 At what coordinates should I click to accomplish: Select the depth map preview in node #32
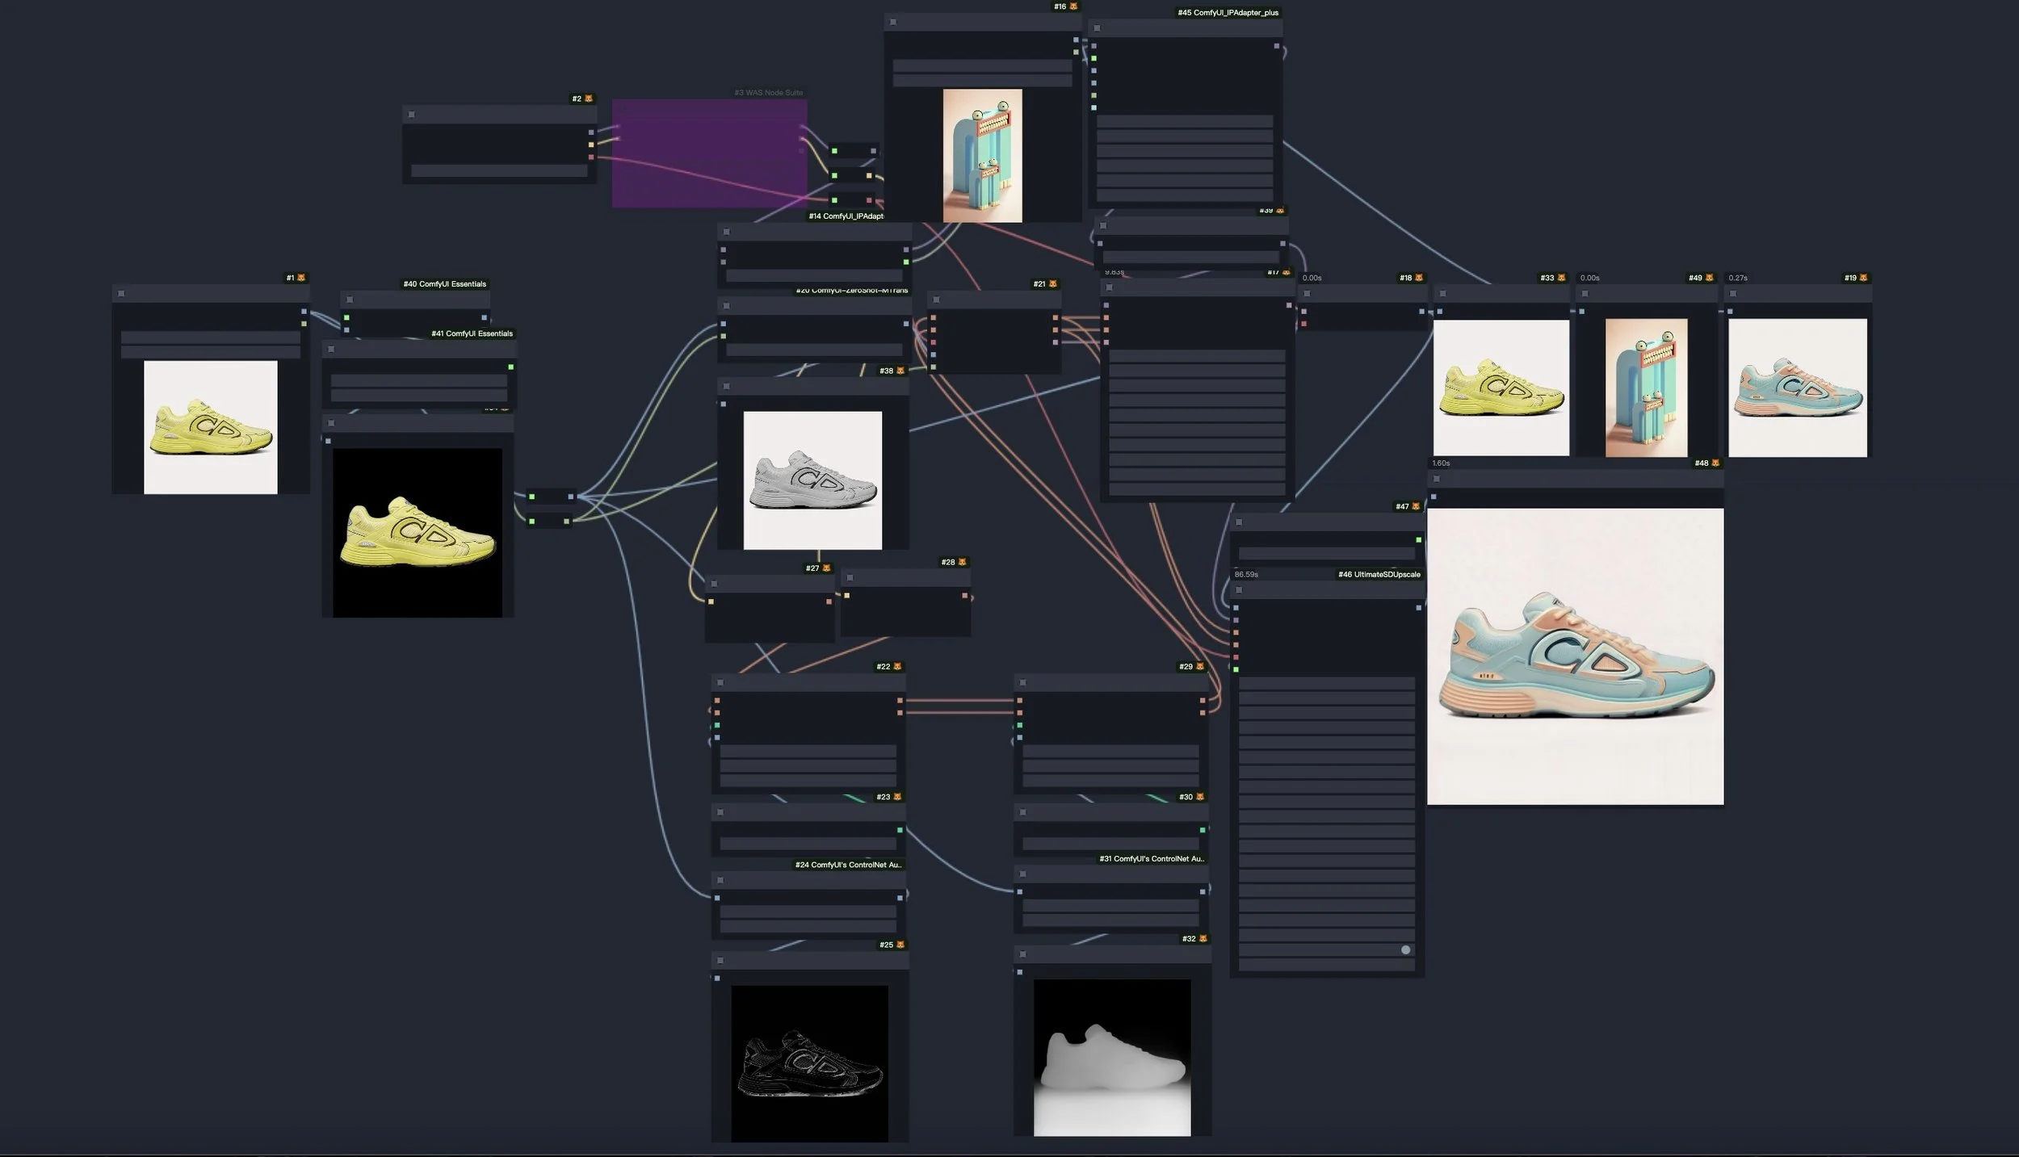pos(1112,1058)
